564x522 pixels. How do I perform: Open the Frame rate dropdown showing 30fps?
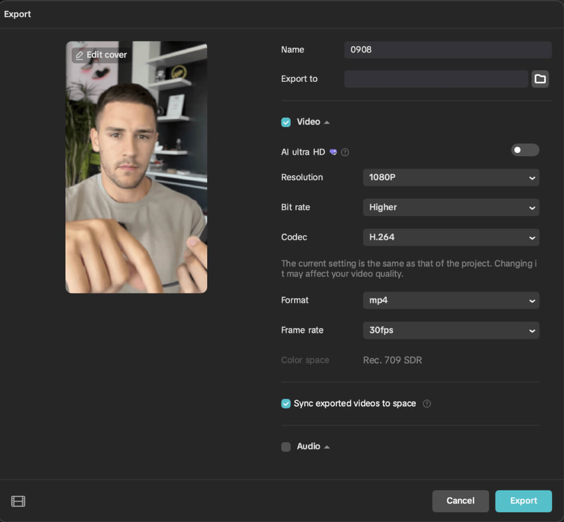point(451,330)
